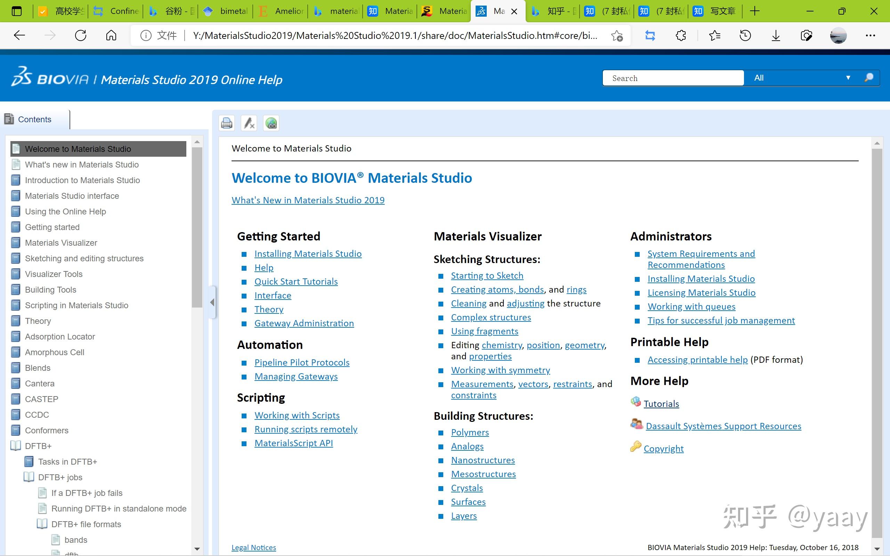
Task: Click the Search input field
Action: click(x=673, y=78)
